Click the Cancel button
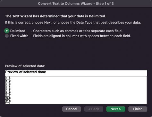Viewport: 152px width, 117px height. click(72, 109)
